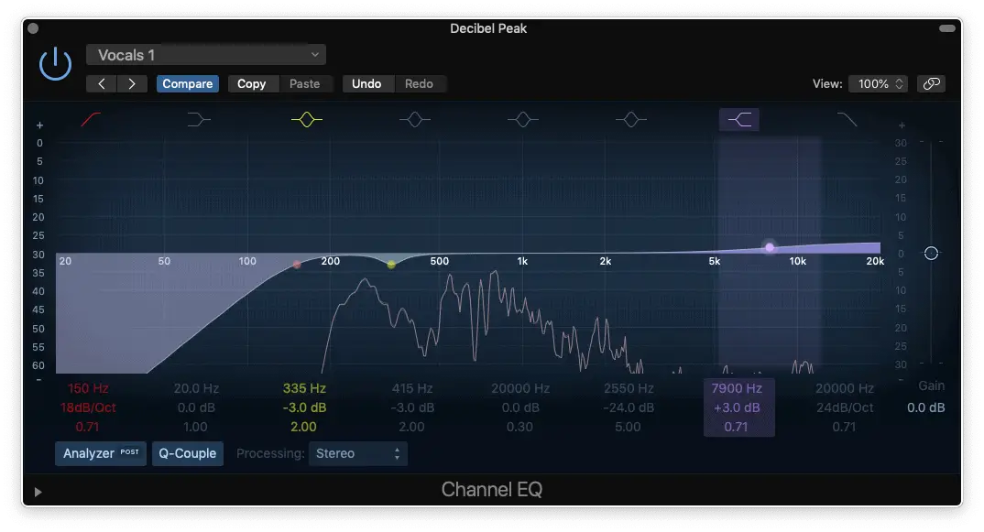Open the View 100% size stepper
The image size is (984, 532).
pos(879,84)
